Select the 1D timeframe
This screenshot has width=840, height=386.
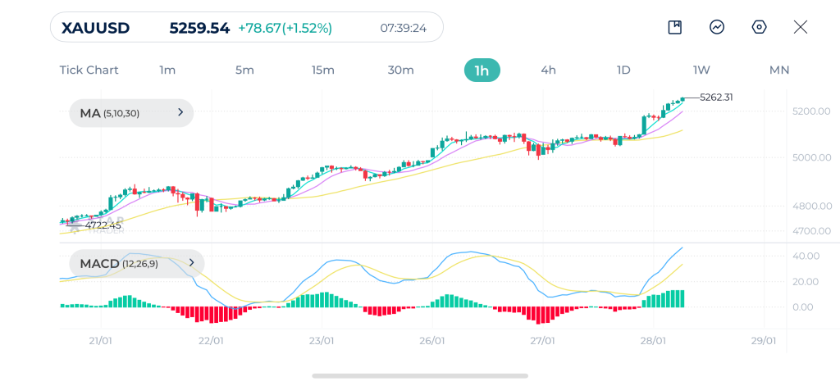pos(623,70)
